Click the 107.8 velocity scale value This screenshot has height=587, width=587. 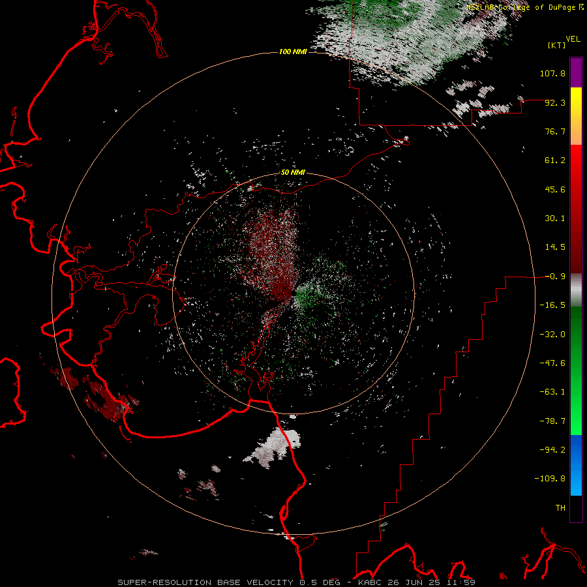click(x=552, y=73)
